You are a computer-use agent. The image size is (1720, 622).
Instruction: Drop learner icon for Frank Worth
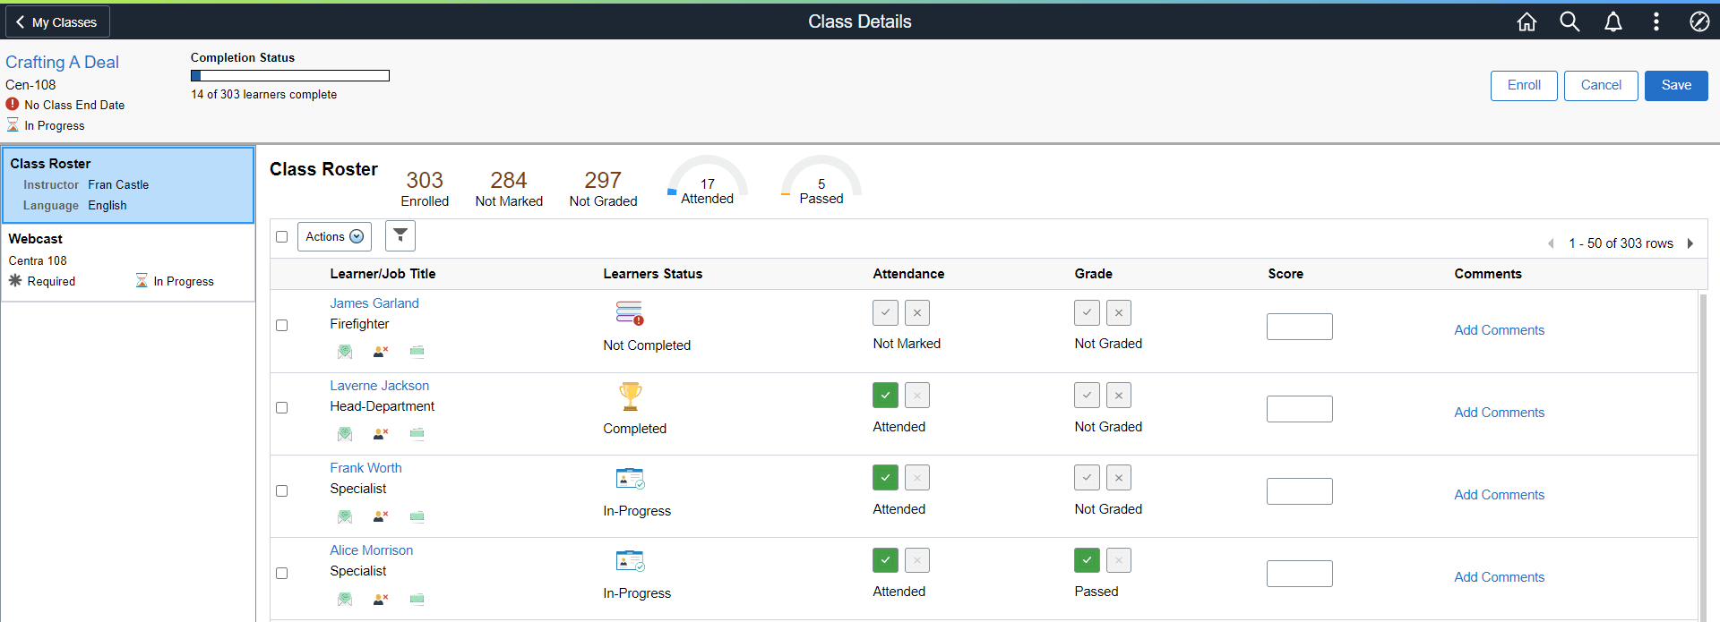pyautogui.click(x=381, y=516)
